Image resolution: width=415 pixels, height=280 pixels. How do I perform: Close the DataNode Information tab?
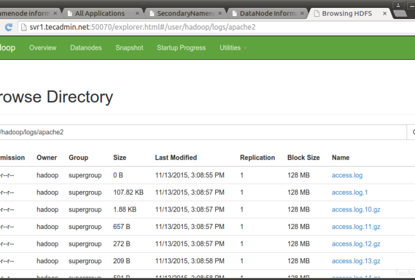(x=301, y=13)
